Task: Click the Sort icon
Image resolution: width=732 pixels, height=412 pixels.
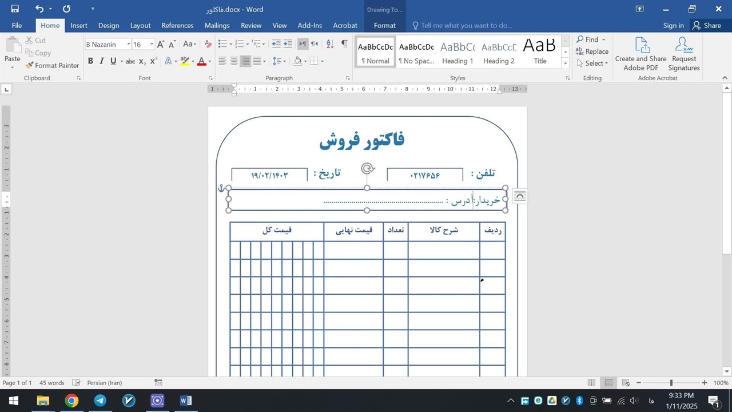Action: pos(330,44)
